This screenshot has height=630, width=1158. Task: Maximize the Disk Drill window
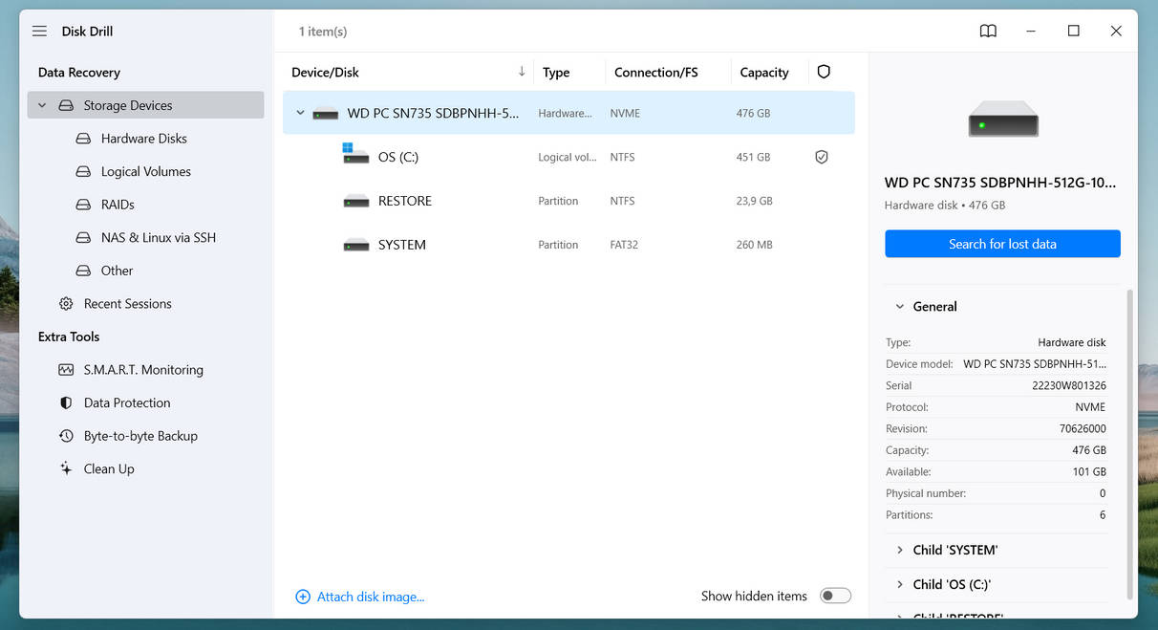tap(1073, 32)
